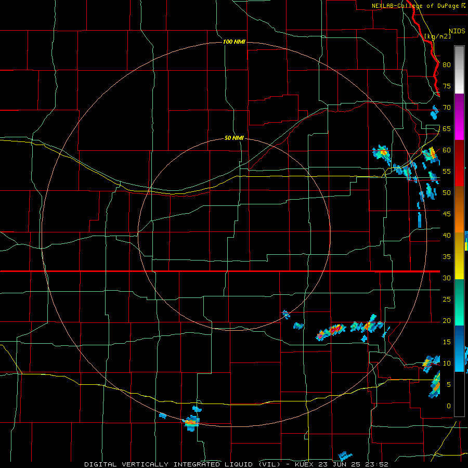This screenshot has height=468, width=468.
Task: Pick the red segment of the color bar
Action: 459,163
